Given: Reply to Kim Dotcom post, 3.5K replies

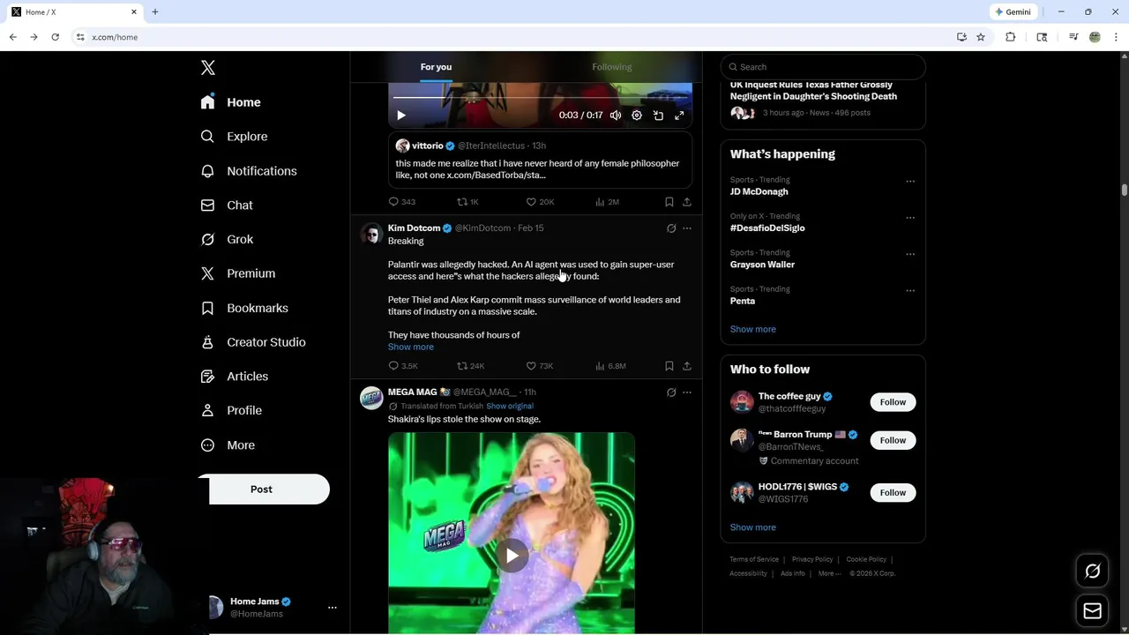Looking at the screenshot, I should click(x=403, y=366).
